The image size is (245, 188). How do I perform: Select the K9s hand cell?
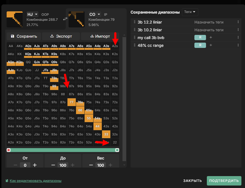pyautogui.click(x=54, y=54)
